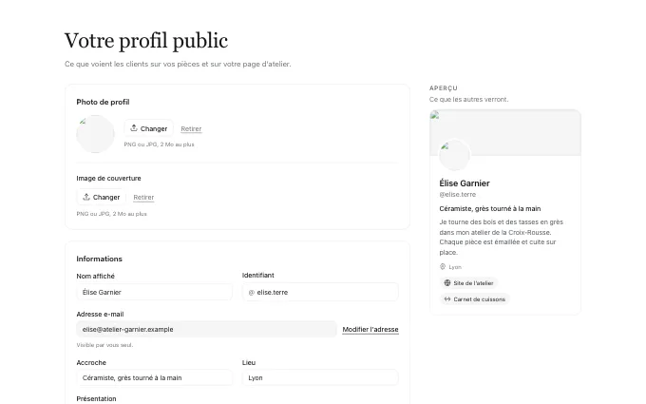Focus the Accroche field
Image resolution: width=646 pixels, height=404 pixels.
click(x=155, y=377)
